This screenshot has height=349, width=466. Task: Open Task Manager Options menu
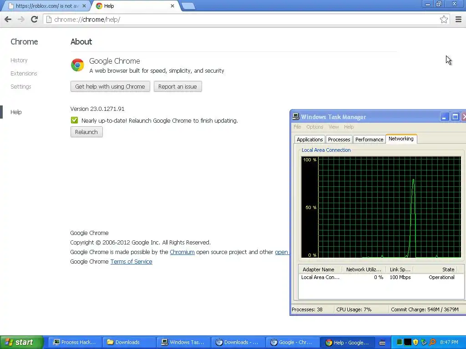tap(315, 127)
